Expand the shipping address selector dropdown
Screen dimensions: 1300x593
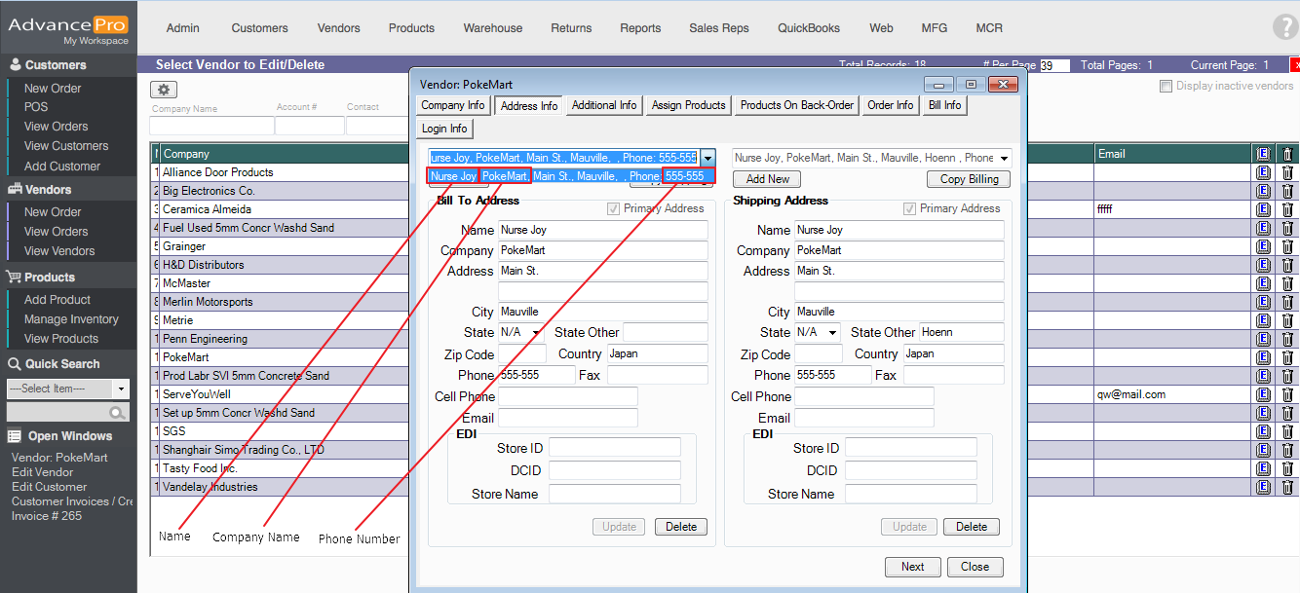(1004, 158)
